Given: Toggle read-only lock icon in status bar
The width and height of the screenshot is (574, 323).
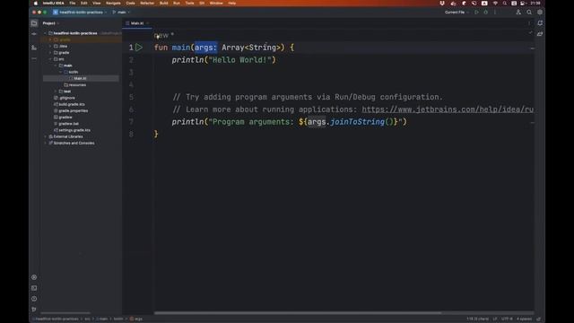Looking at the screenshot, I should click(539, 319).
